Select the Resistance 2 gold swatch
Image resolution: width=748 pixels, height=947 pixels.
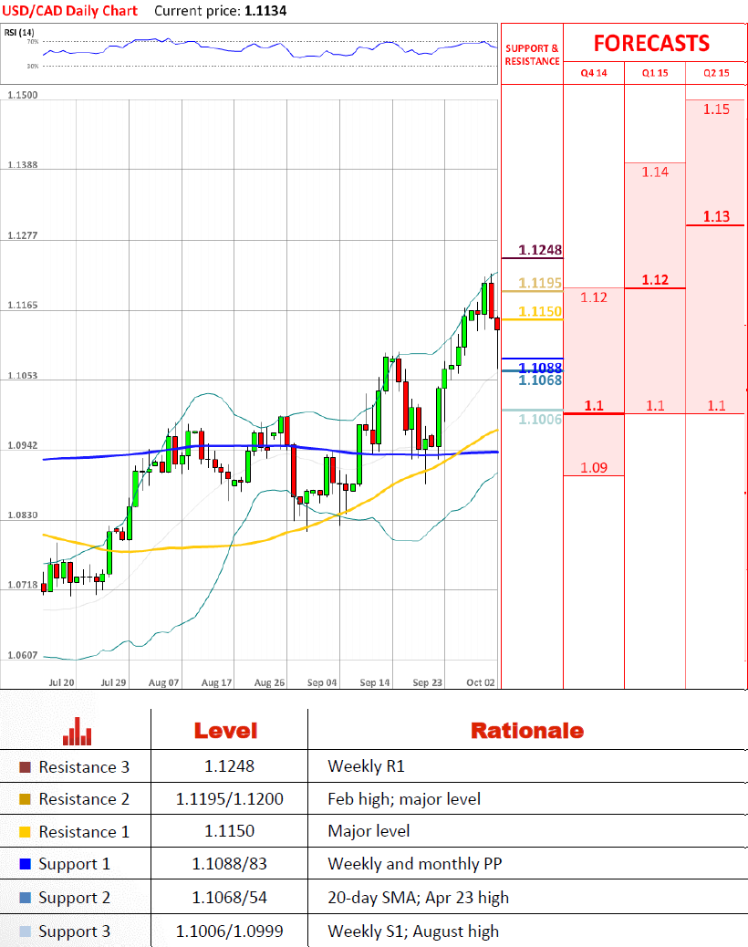click(25, 799)
